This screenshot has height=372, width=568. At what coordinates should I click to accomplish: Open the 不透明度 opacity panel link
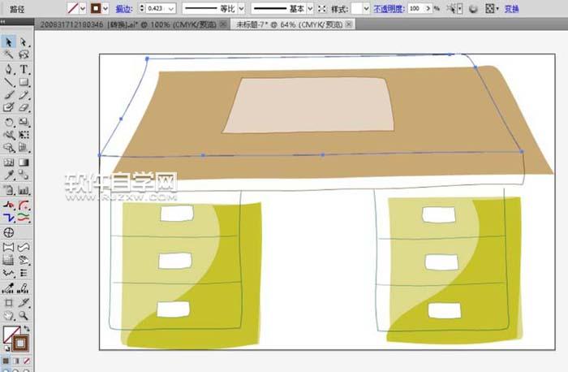389,9
